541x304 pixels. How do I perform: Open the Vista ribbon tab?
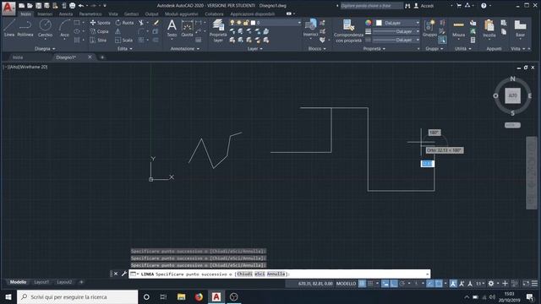point(113,14)
